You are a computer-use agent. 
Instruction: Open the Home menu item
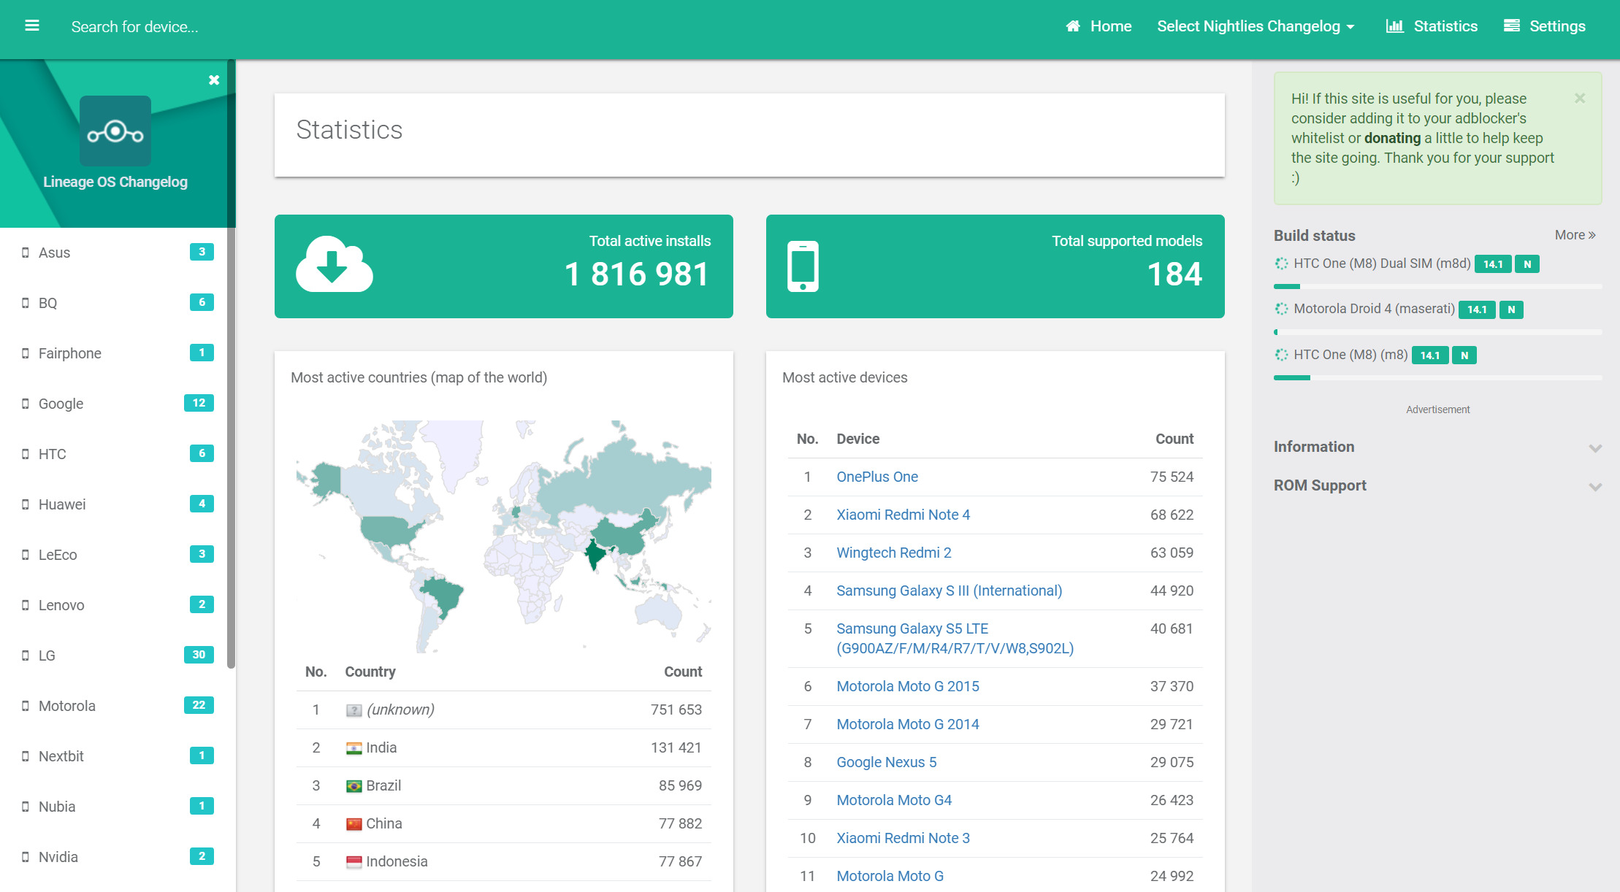(x=1099, y=26)
